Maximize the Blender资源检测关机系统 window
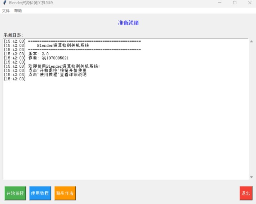 [x=235, y=2]
